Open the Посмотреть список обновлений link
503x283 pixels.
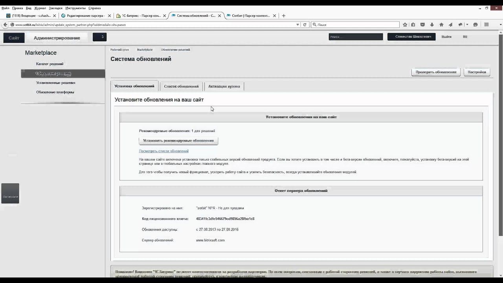click(164, 151)
